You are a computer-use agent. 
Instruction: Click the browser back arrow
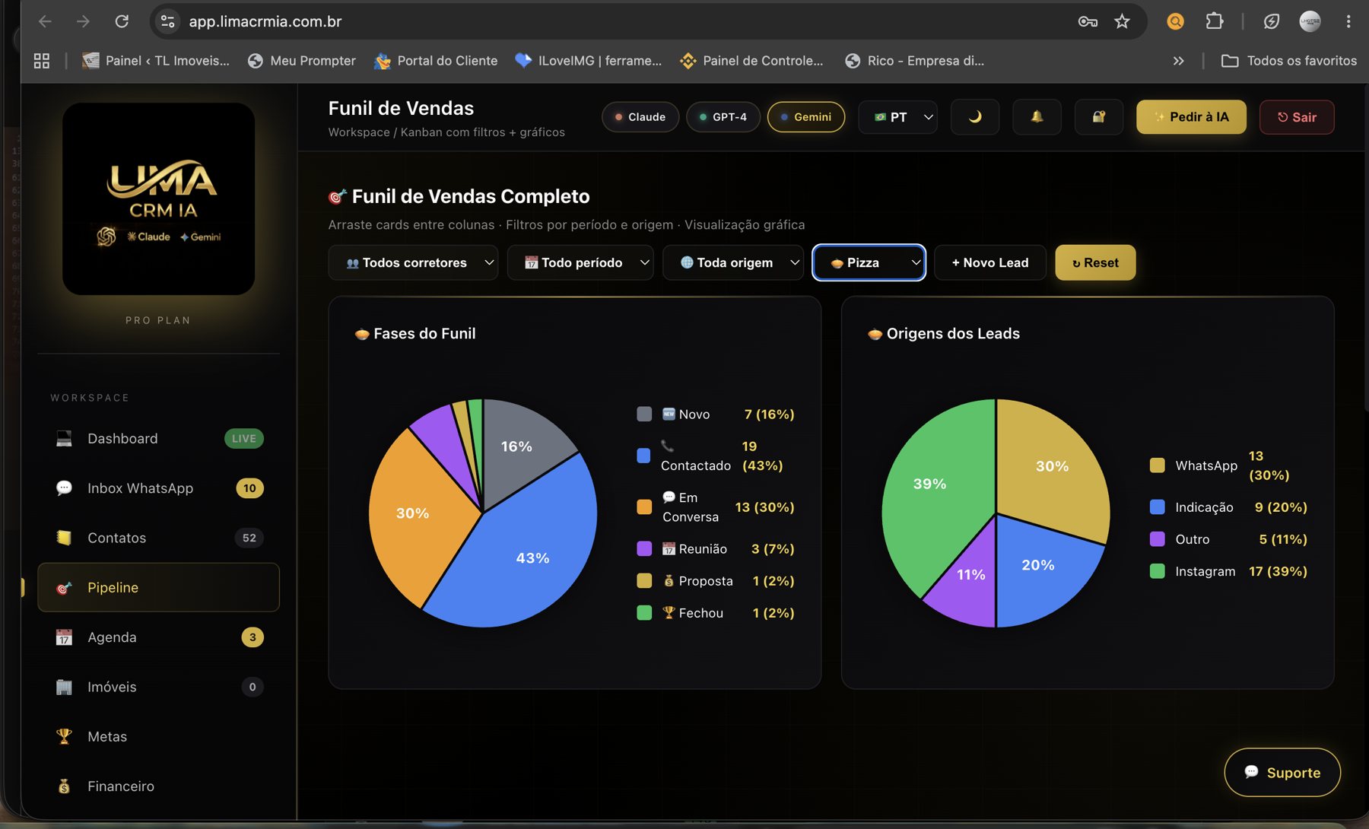tap(45, 21)
